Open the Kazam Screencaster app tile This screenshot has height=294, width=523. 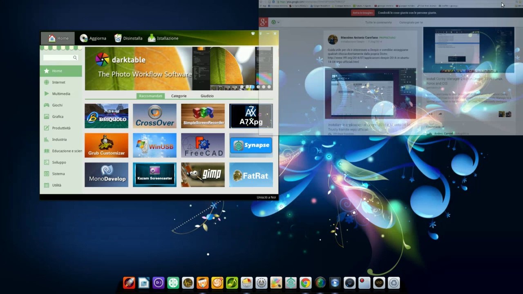(x=154, y=175)
